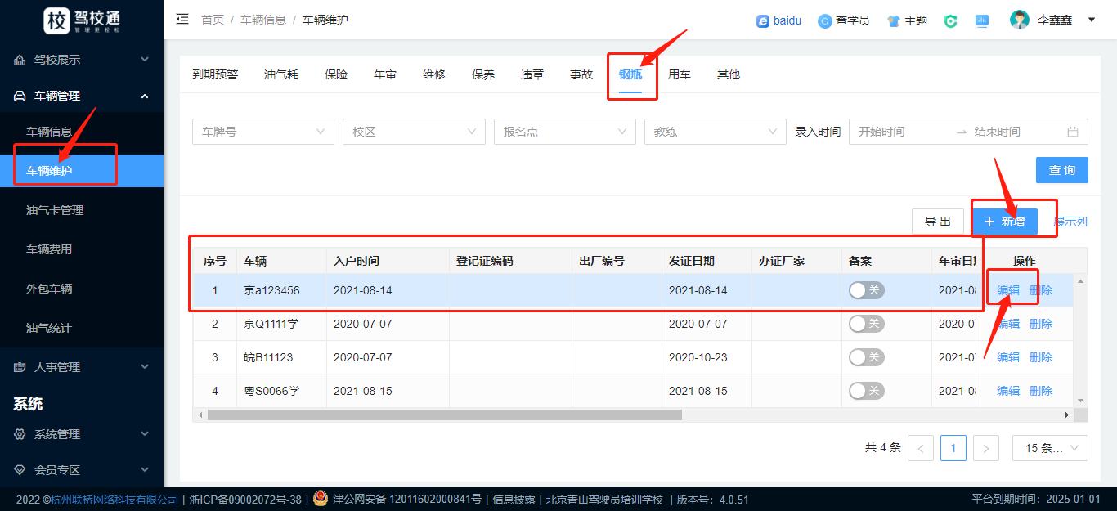Viewport: 1117px width, 511px height.
Task: Click 删除 for 京a123456 row
Action: point(1041,290)
